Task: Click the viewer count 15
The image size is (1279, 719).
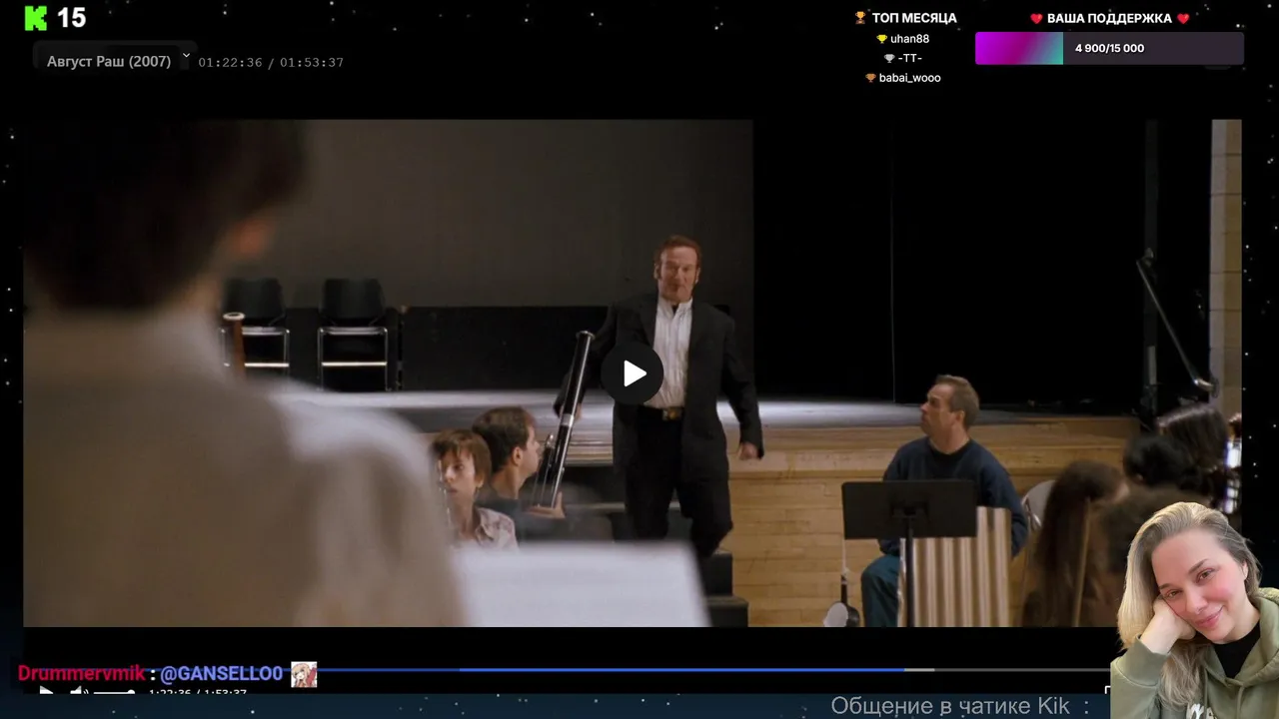Action: pyautogui.click(x=71, y=18)
